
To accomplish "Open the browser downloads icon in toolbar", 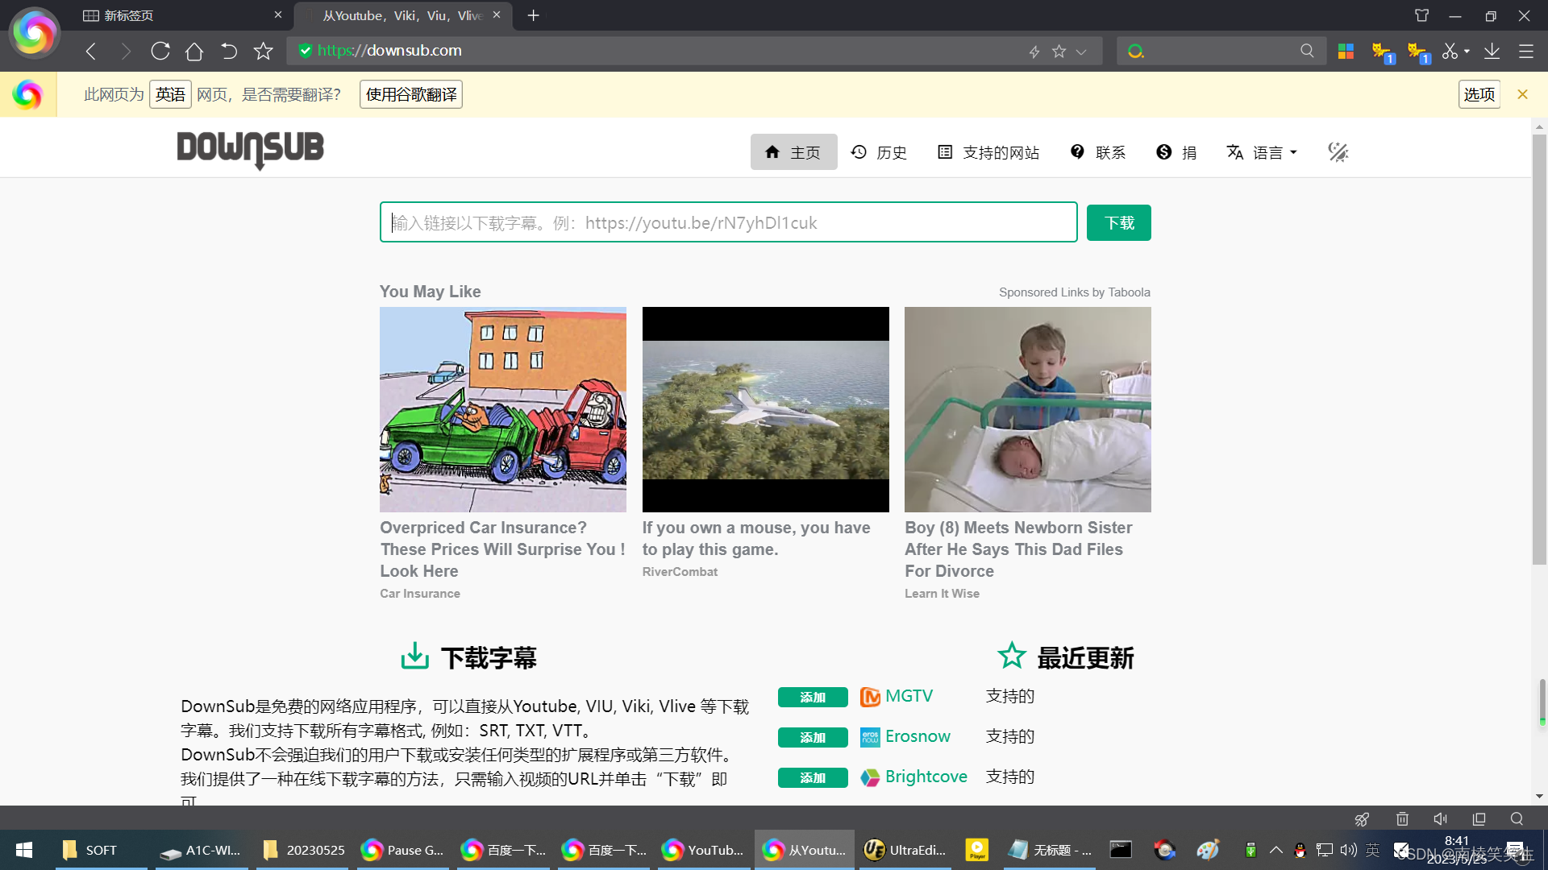I will coord(1492,52).
